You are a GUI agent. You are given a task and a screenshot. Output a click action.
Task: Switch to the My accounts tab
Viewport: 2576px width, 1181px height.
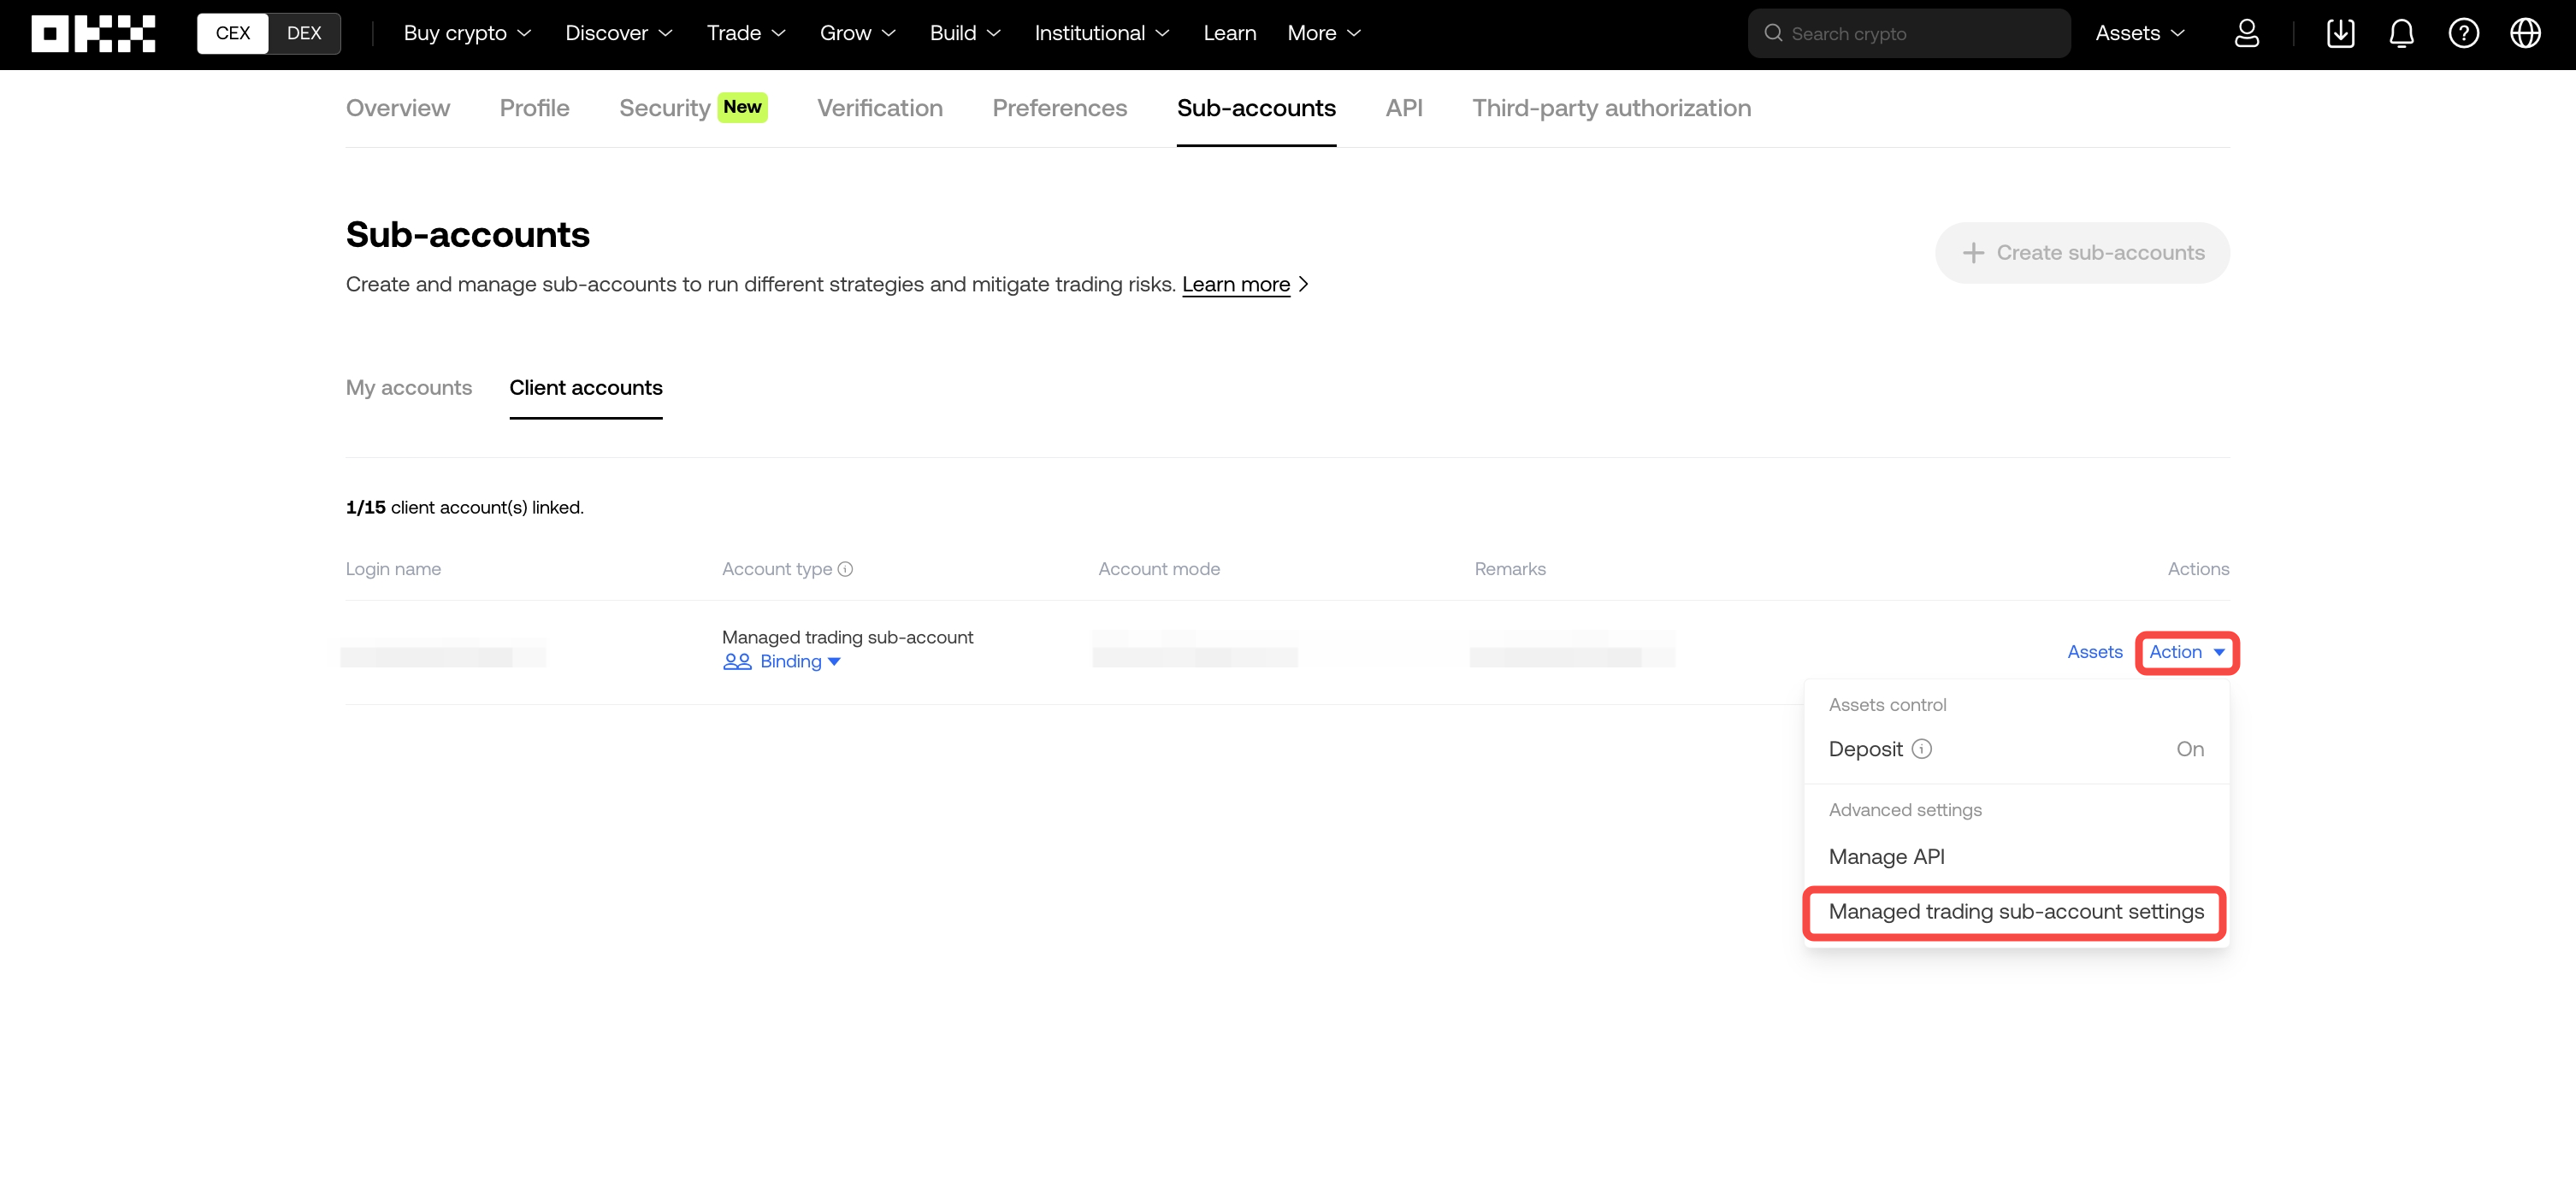pos(408,388)
